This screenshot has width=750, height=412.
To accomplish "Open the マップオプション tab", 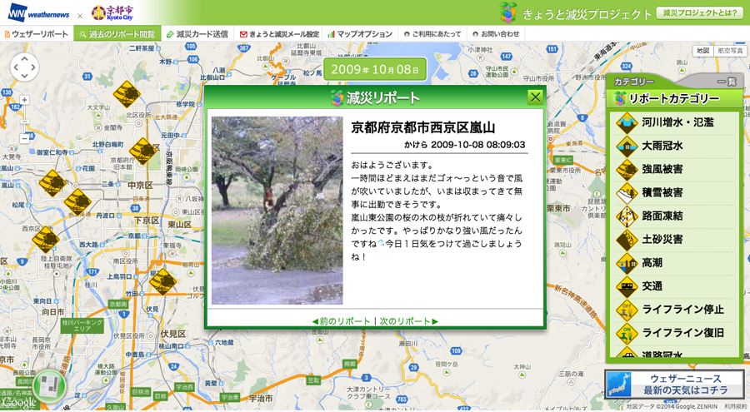I will tap(361, 34).
